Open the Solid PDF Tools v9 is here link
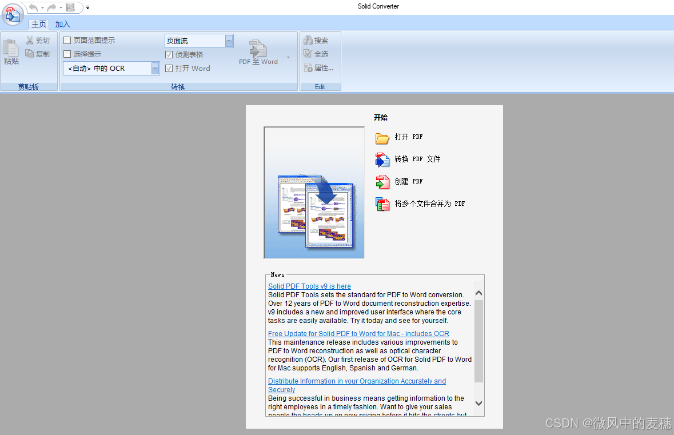 [x=309, y=286]
